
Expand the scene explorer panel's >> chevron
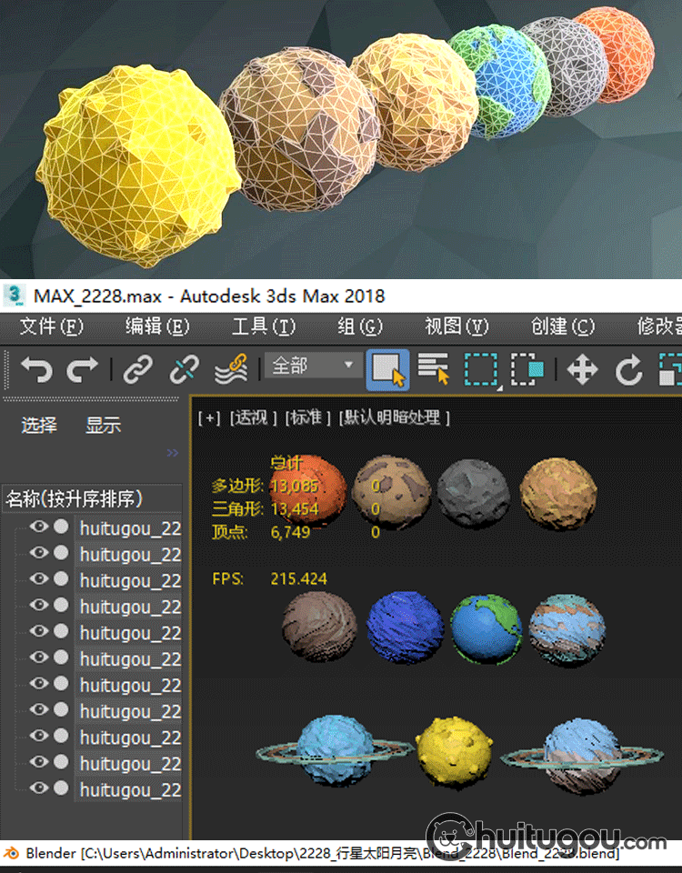173,453
